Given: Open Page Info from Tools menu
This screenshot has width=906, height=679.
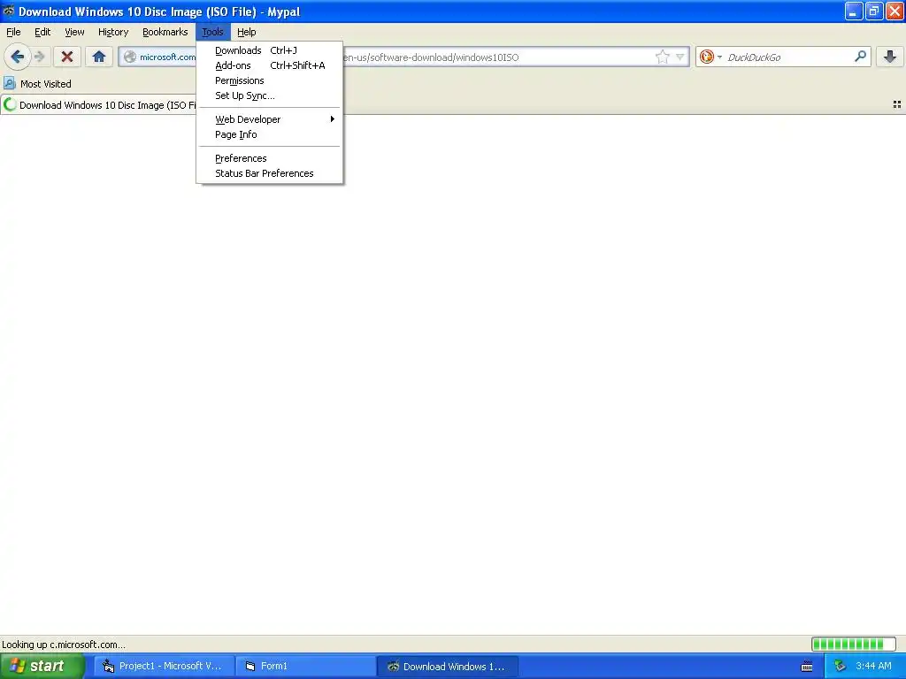Looking at the screenshot, I should (270, 134).
